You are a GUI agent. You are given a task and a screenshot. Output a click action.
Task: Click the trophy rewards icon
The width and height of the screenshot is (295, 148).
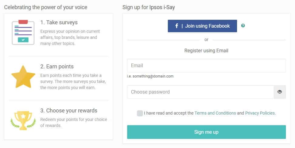23,120
